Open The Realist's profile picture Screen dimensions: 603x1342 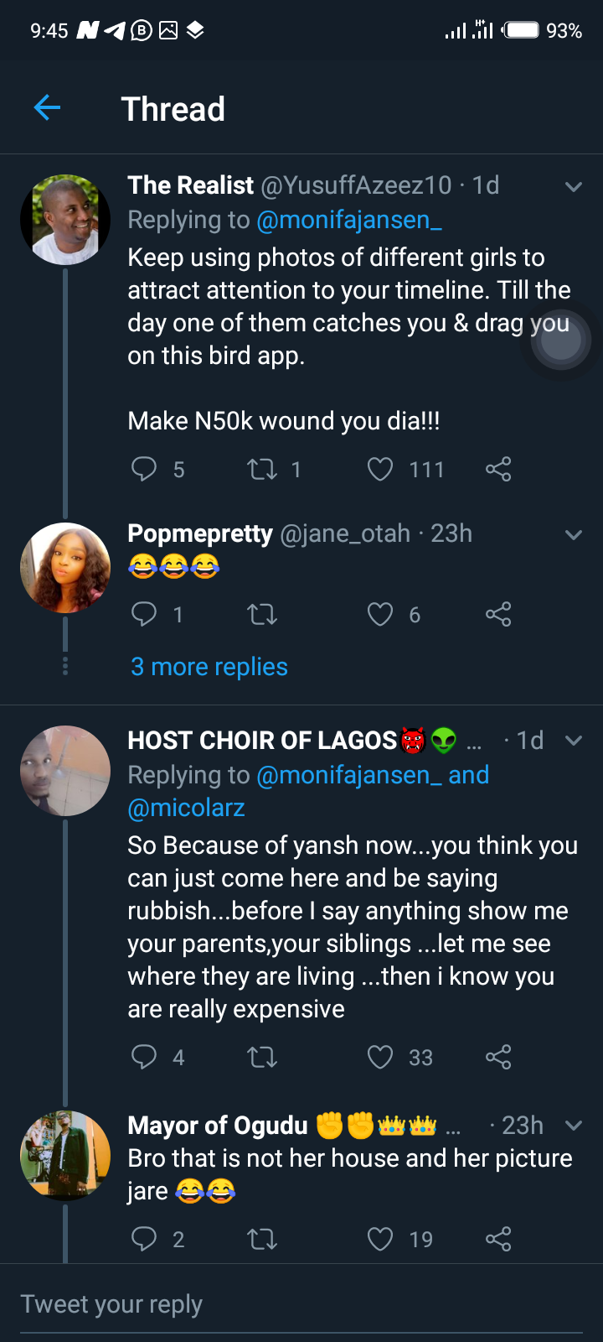click(x=65, y=220)
